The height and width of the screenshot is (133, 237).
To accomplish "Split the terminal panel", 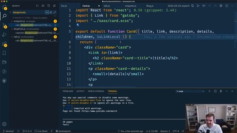I will [x=215, y=91].
